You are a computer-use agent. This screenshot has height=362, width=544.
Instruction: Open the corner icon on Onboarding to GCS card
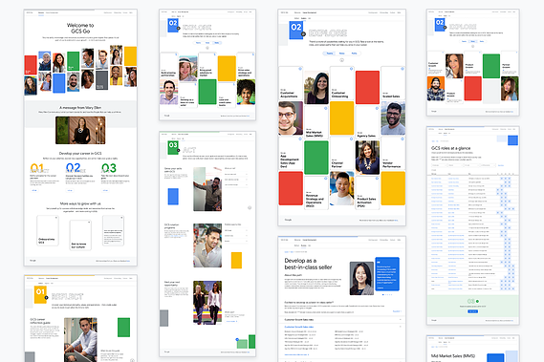(x=56, y=218)
